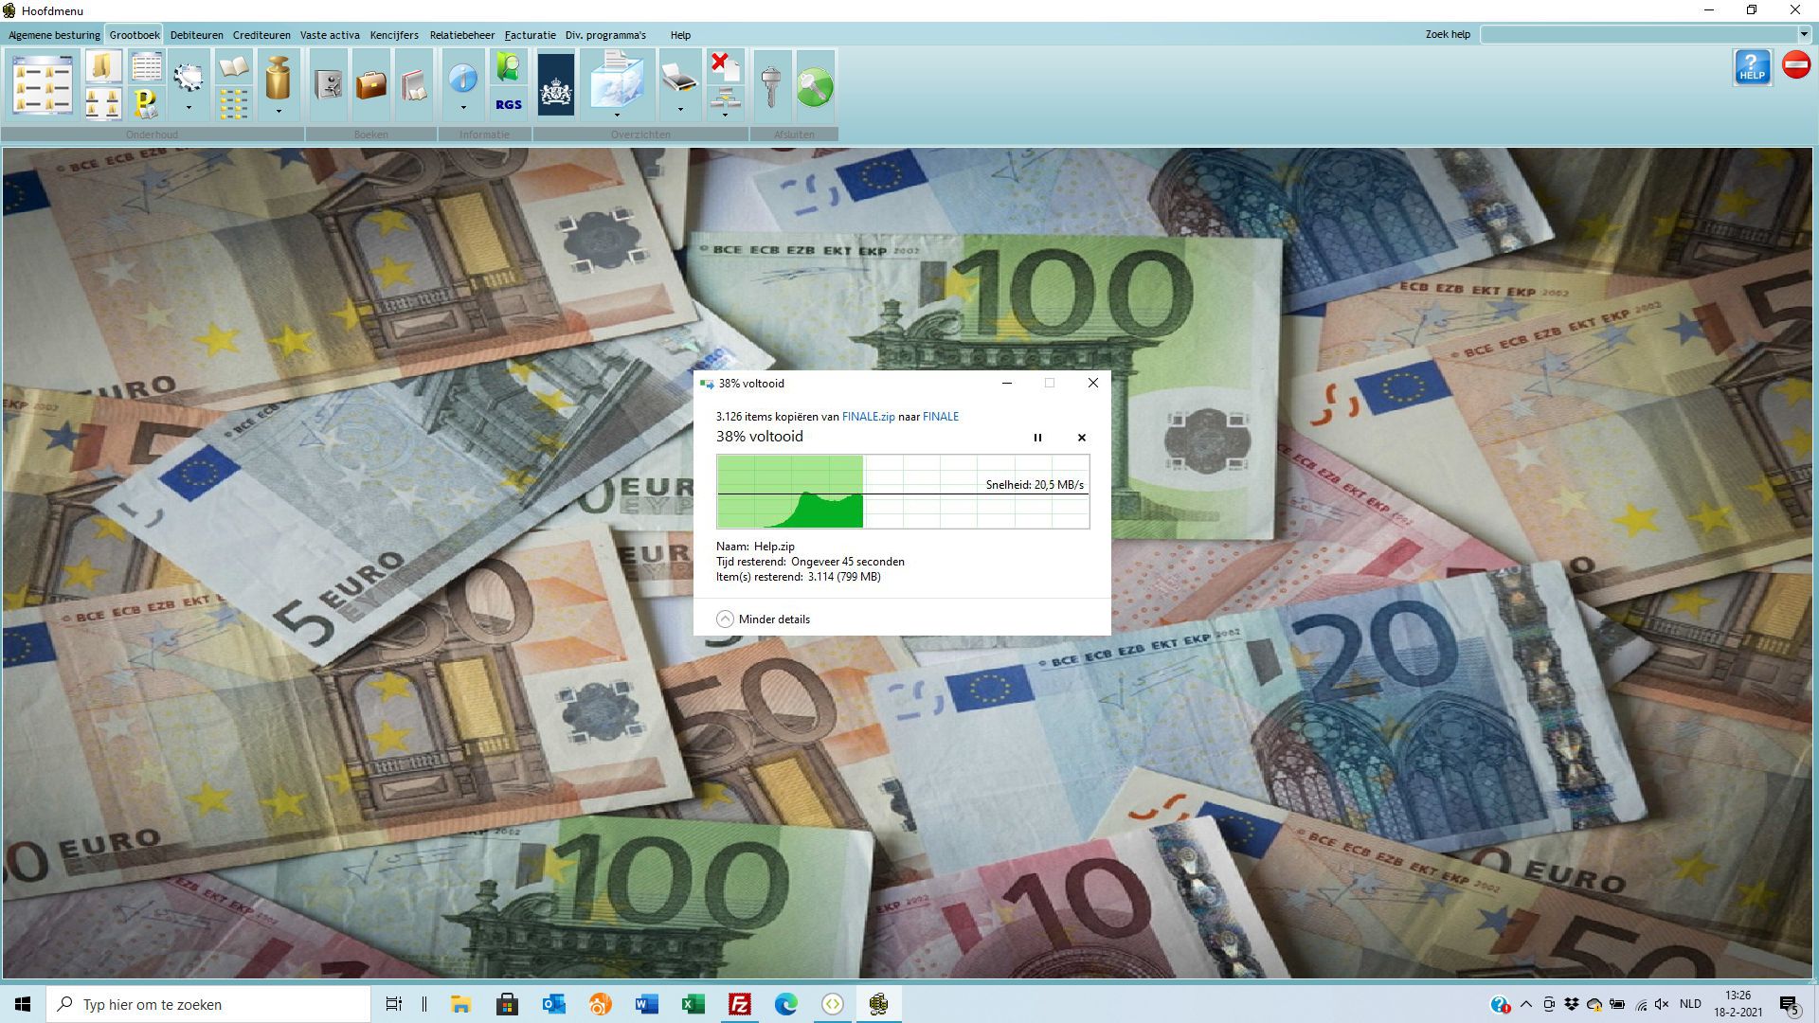Screen dimensions: 1819x1023
Task: Expand the document box dropdown arrow
Action: click(617, 116)
